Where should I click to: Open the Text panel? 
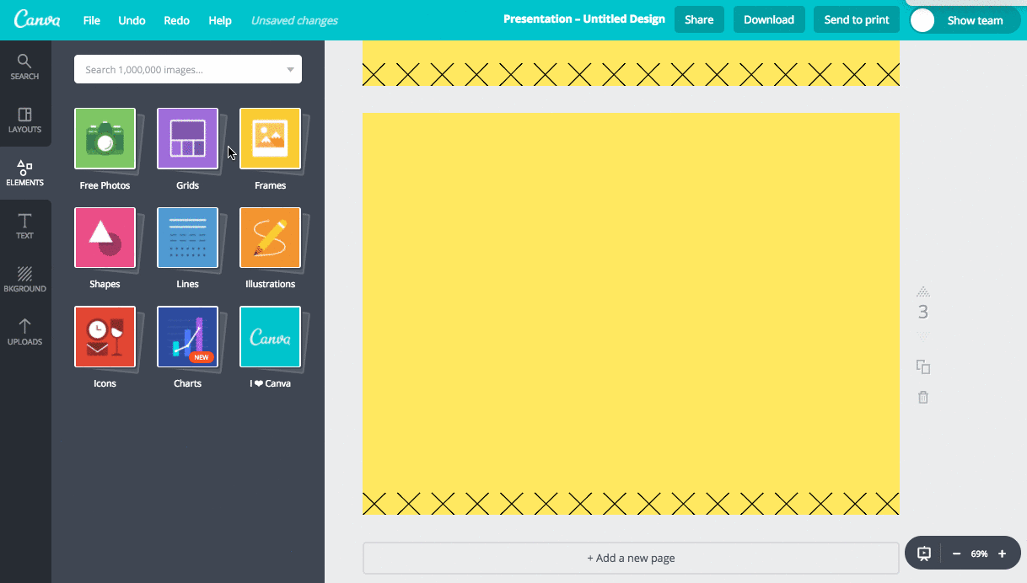pos(25,225)
